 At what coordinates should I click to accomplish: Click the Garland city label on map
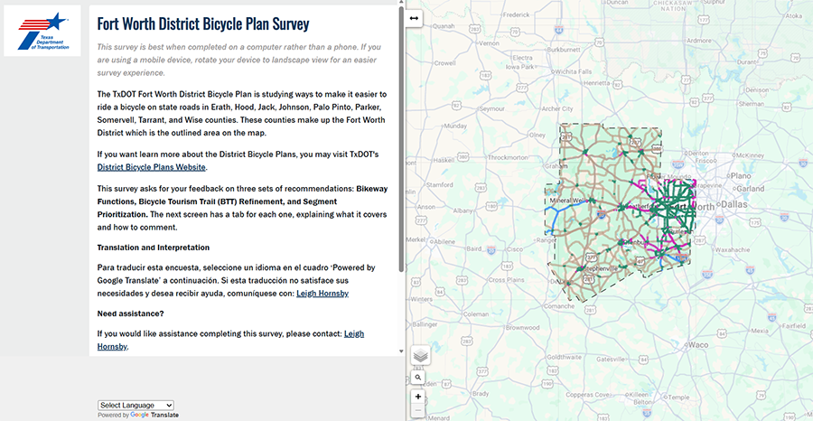pos(750,189)
